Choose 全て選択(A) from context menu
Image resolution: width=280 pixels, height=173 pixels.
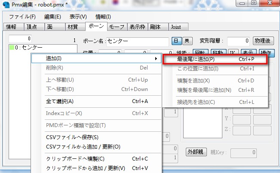96,101
